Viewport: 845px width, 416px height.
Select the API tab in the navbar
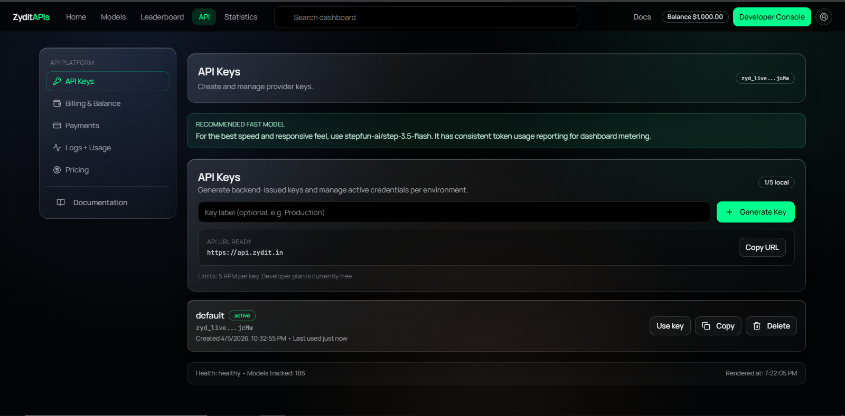204,17
